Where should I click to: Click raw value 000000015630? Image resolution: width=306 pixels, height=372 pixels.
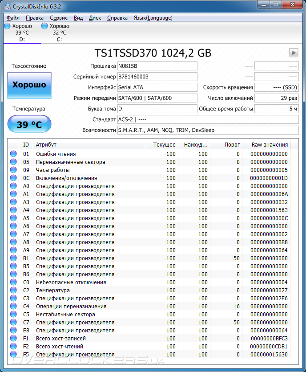[269, 355]
